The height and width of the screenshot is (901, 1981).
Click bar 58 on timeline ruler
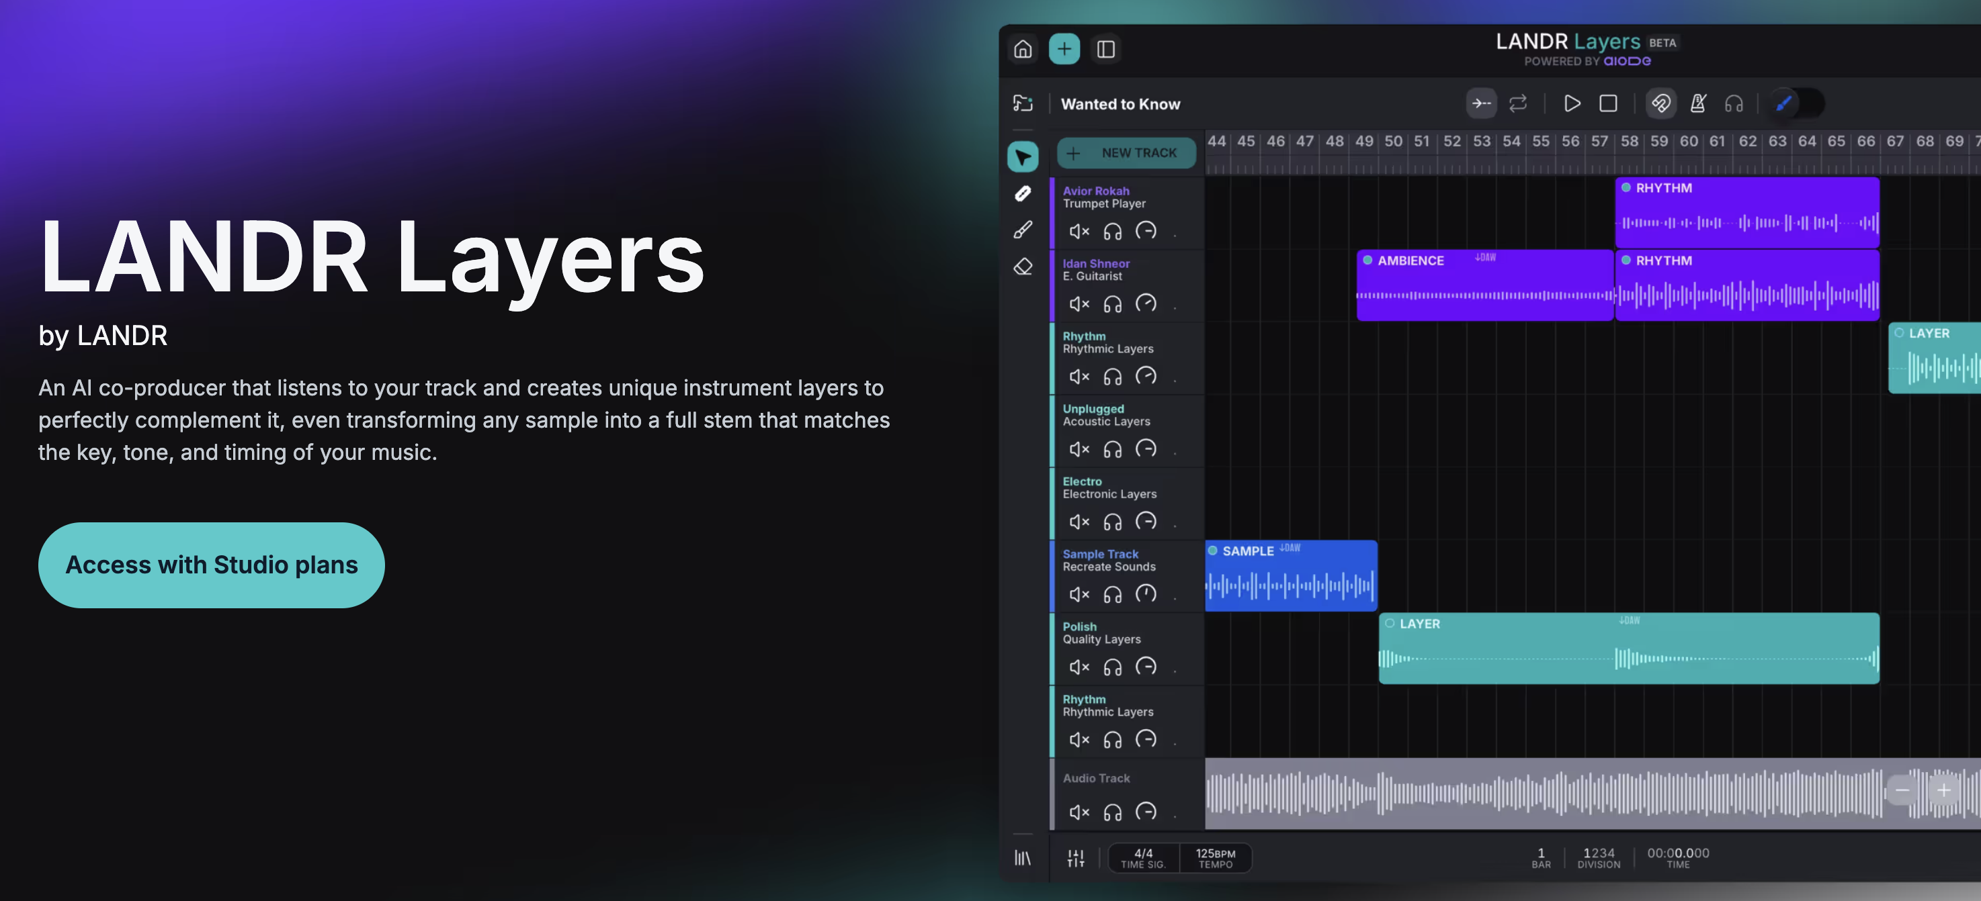click(x=1630, y=142)
